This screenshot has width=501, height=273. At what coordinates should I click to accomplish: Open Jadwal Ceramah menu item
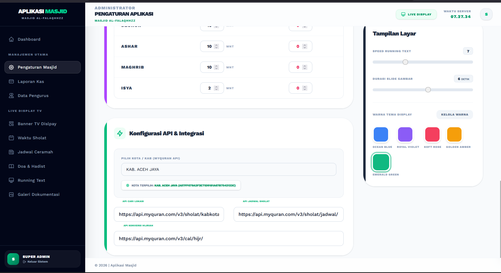tap(43, 152)
